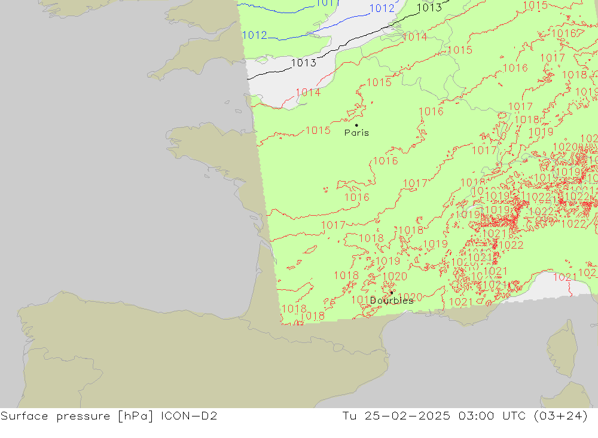Click the Dourbies location dot marker
This screenshot has height=438, width=598.
(x=392, y=293)
